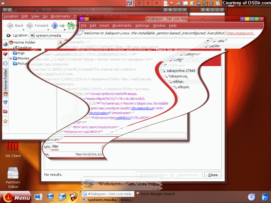Open the Up button dropdown arrow
Viewport: 271px width, 203px height.
(65, 30)
